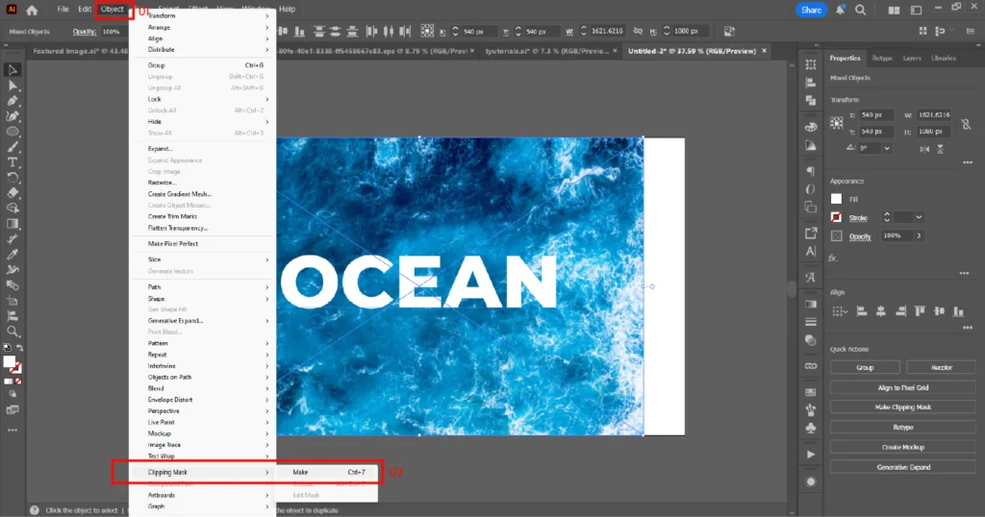
Task: Open the search icon in the top bar
Action: coord(861,10)
